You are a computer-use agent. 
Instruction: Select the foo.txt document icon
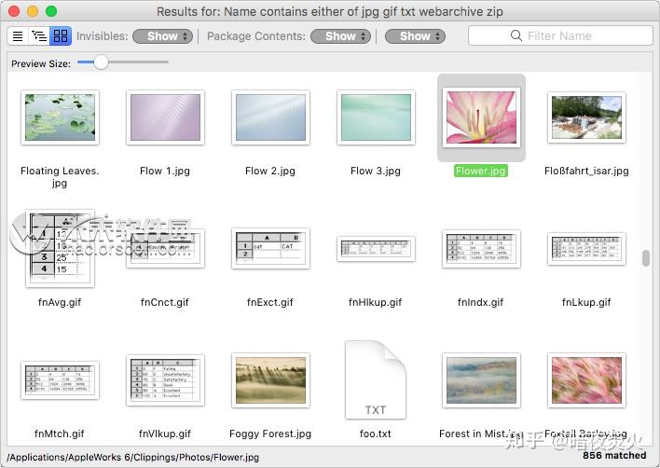pyautogui.click(x=376, y=380)
